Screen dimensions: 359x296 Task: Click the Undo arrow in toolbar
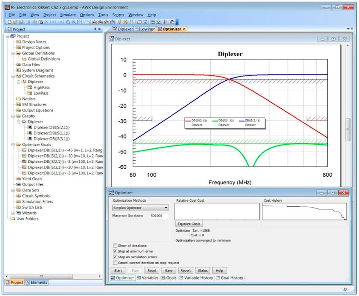tap(54, 22)
